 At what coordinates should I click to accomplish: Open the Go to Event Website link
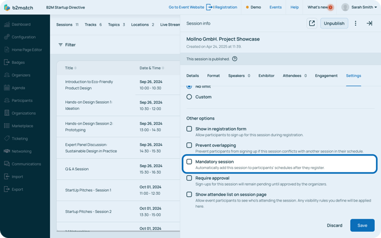tap(186, 7)
